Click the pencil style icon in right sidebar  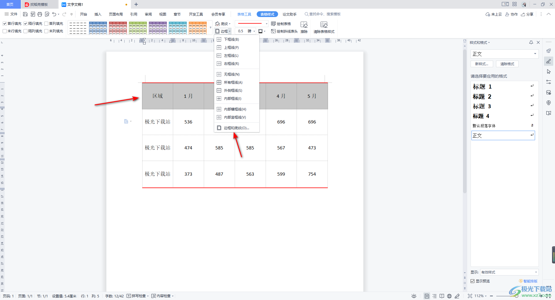(549, 61)
